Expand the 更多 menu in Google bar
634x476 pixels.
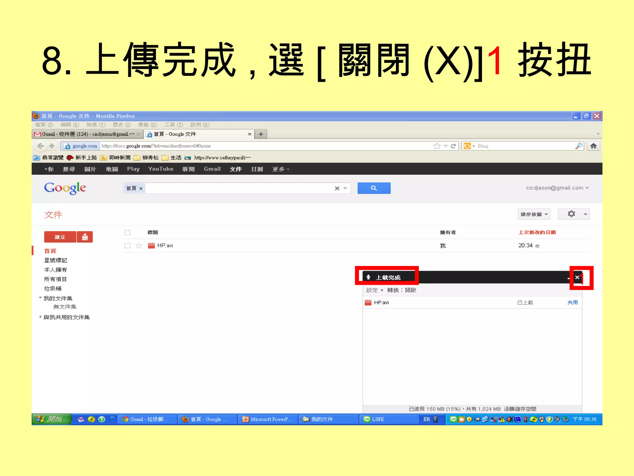click(281, 169)
